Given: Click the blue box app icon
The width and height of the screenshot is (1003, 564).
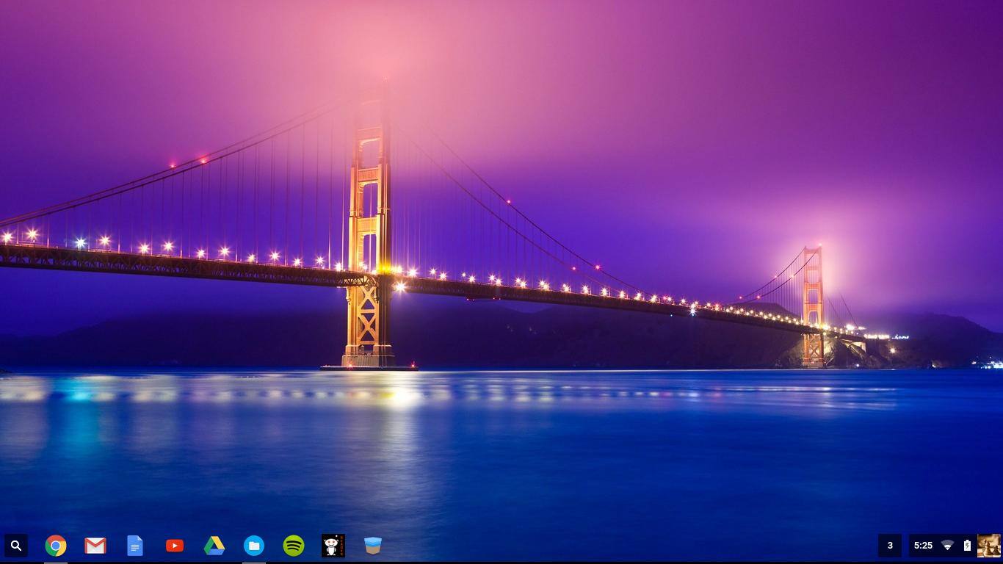Looking at the screenshot, I should click(373, 546).
